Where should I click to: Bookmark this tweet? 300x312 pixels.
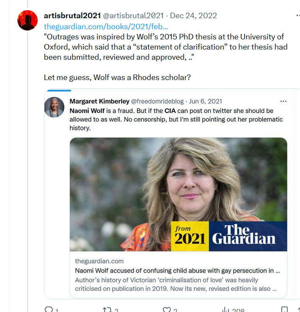pyautogui.click(x=284, y=309)
